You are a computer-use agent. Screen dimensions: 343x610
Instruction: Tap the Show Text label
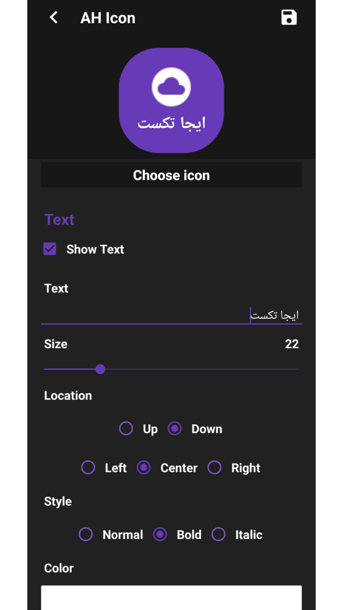click(95, 249)
